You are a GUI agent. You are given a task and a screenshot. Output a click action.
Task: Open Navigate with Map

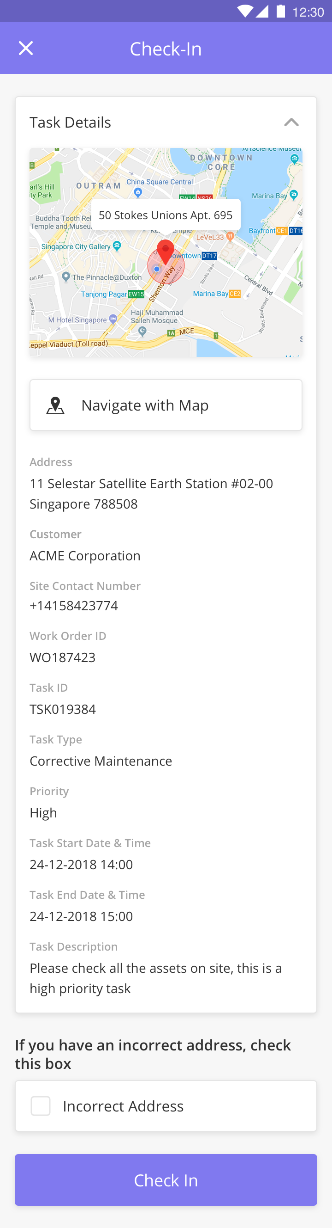pos(166,405)
